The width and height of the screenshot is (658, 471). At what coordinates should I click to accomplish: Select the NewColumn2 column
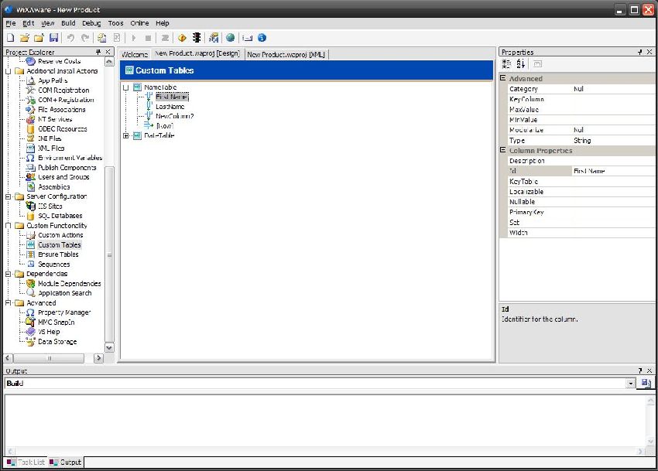(x=175, y=116)
